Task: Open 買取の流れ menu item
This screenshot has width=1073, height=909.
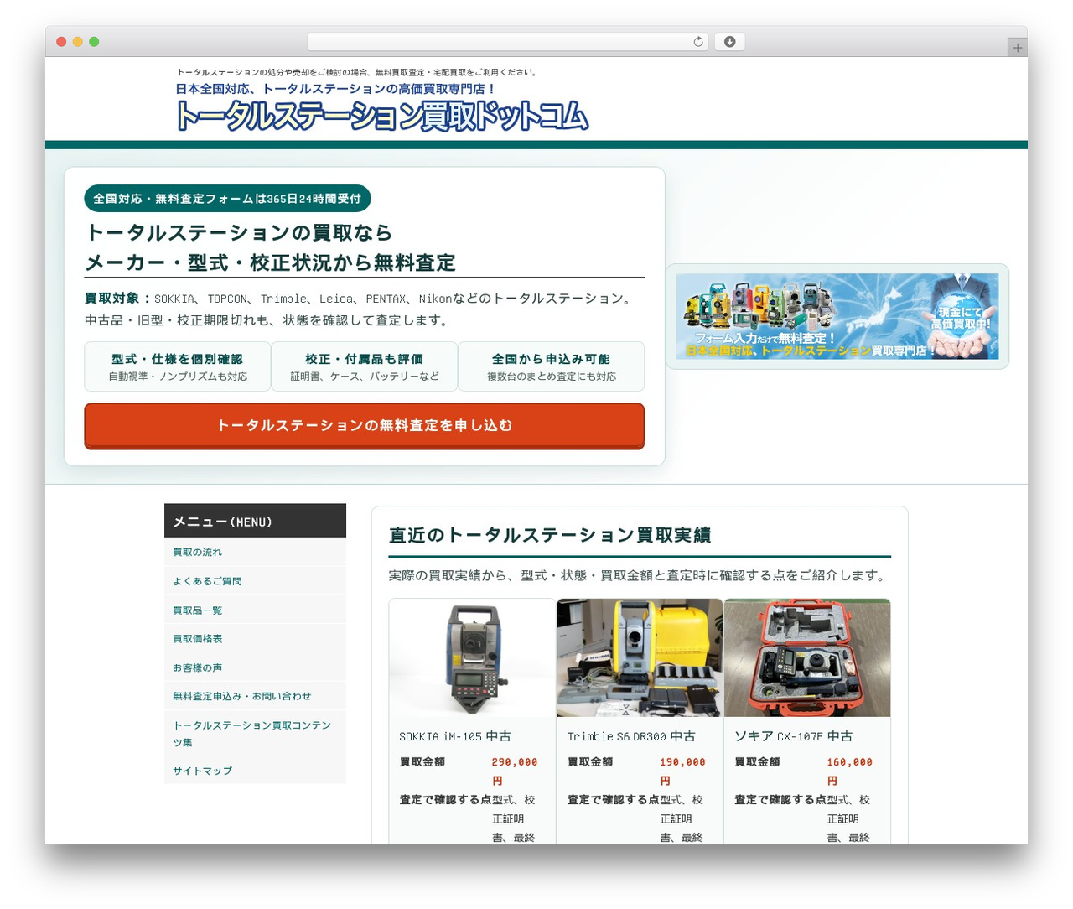Action: point(255,552)
